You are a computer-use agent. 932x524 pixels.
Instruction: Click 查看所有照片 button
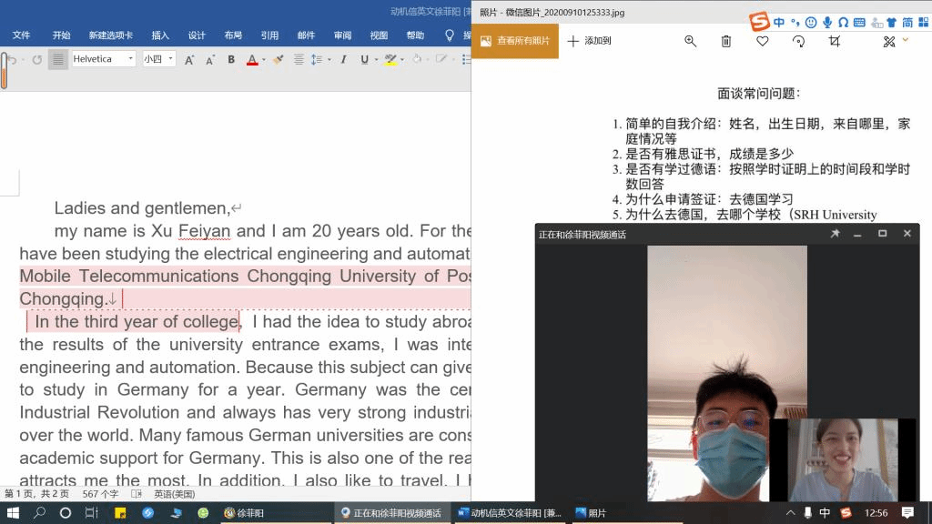pyautogui.click(x=515, y=41)
